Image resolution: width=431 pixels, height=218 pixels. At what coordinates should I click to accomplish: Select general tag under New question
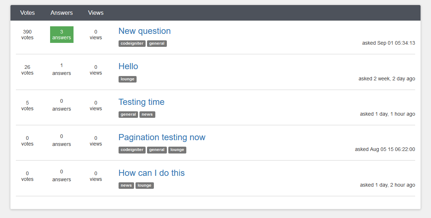157,44
